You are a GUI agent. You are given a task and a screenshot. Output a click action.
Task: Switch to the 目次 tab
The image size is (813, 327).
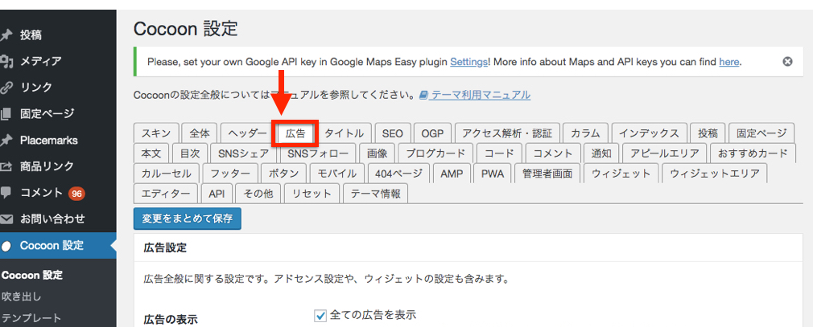click(x=190, y=153)
